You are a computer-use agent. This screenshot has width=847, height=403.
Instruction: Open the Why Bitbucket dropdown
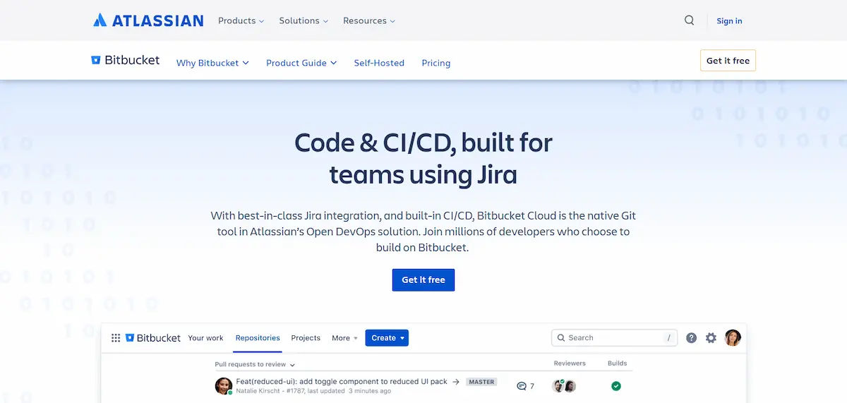pos(212,63)
